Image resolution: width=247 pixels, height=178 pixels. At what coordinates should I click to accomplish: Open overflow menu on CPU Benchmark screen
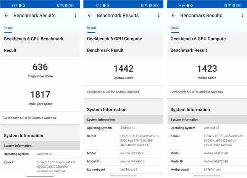[75, 15]
